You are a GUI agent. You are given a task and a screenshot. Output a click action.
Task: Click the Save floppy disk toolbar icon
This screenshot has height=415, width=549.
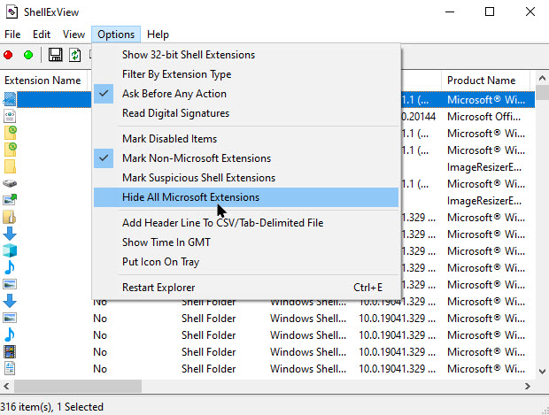point(55,55)
